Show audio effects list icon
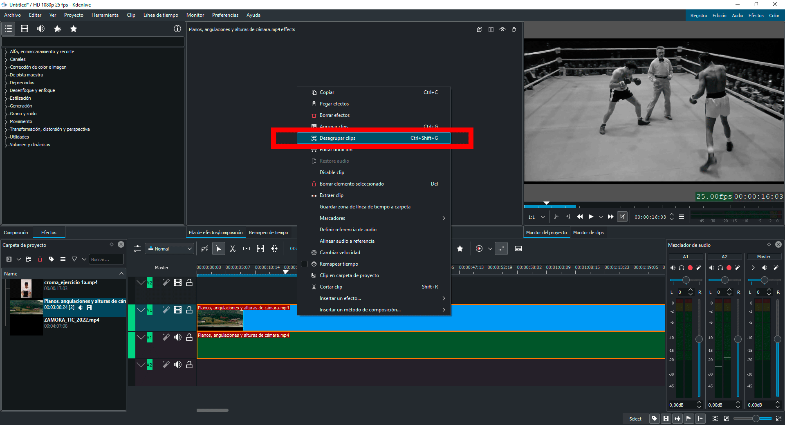Viewport: 785px width, 425px height. pos(41,29)
